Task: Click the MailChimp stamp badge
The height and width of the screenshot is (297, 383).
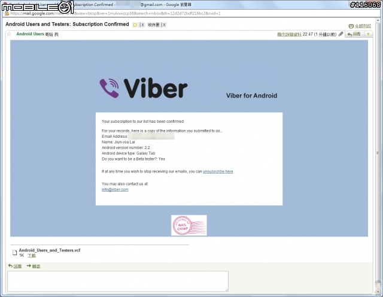Action: [189, 225]
